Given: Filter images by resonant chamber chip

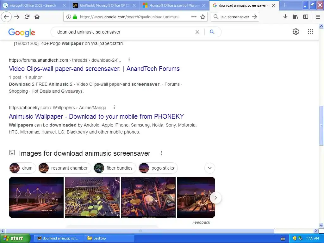Looking at the screenshot, I should 65,168.
